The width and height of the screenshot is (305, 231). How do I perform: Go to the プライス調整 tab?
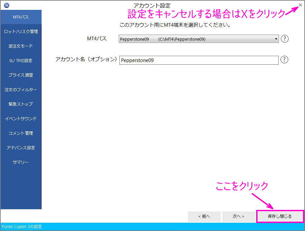coord(21,75)
